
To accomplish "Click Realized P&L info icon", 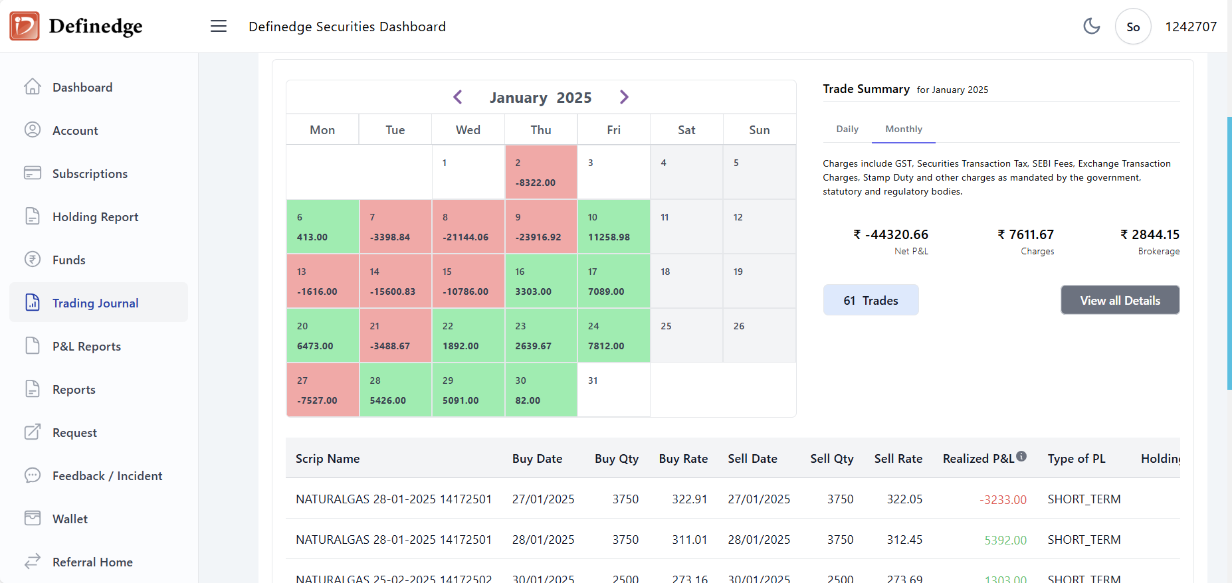I will (1021, 456).
